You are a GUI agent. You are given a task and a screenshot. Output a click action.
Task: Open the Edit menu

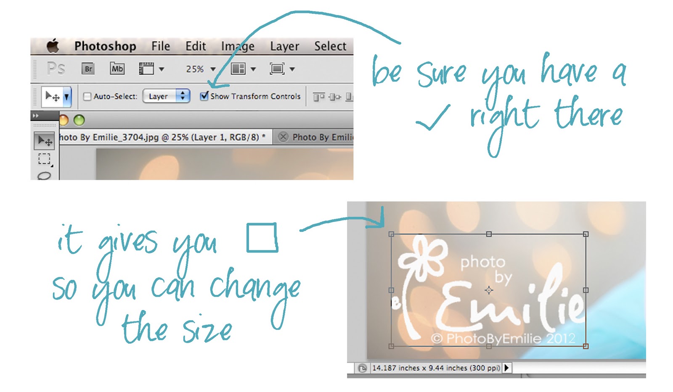196,46
